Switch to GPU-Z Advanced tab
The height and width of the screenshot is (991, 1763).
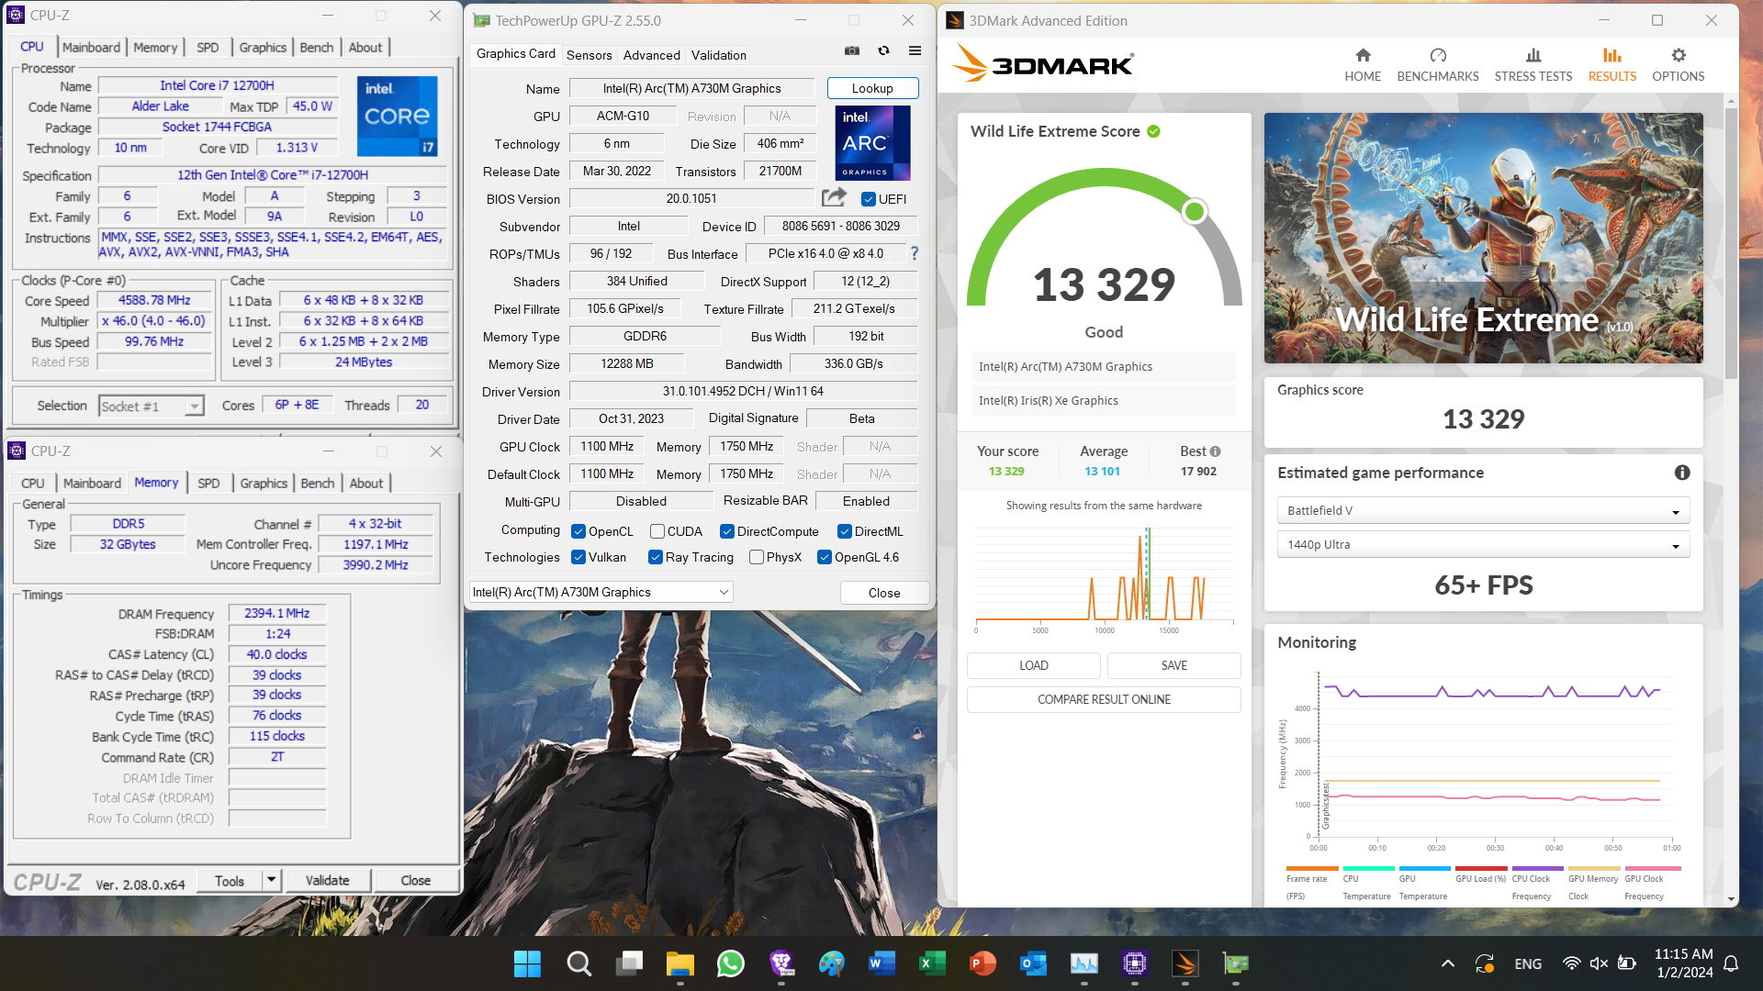[652, 55]
